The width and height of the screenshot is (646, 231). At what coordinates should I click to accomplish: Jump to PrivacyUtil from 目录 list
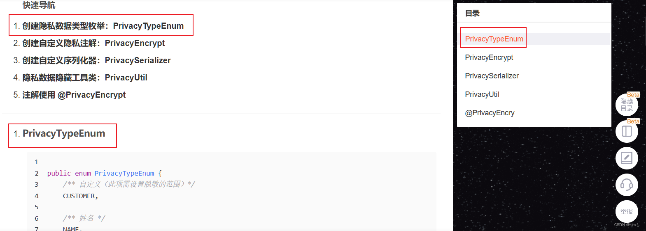coord(482,94)
